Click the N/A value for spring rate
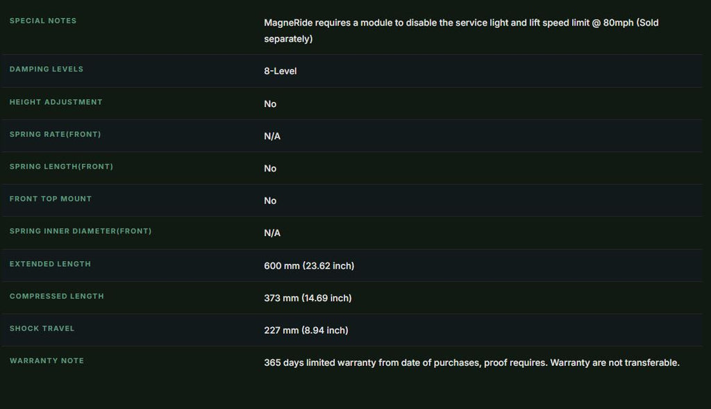The height and width of the screenshot is (409, 711). coord(272,136)
